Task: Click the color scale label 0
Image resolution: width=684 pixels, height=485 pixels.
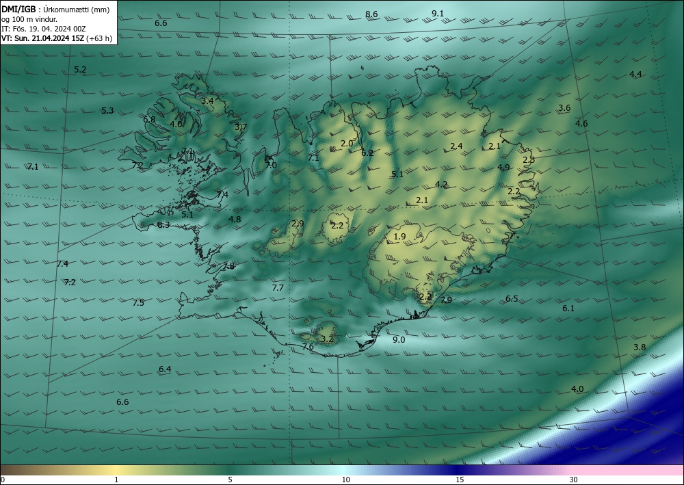Action: [3, 480]
